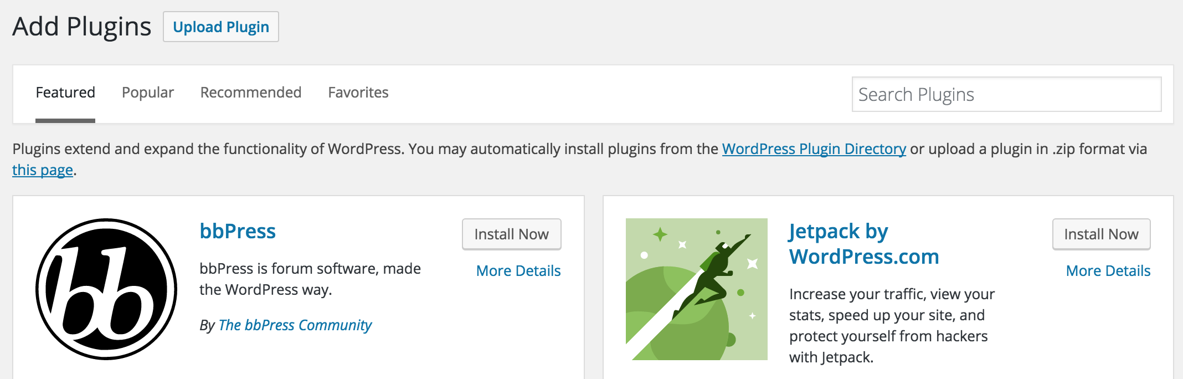Switch to the Featured tab

pos(65,93)
